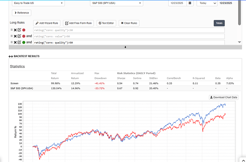Click the Add Wizard Rule button
This screenshot has width=246, height=162.
point(47,23)
